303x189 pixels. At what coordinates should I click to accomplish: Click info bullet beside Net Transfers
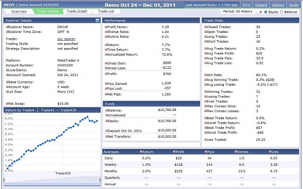107,137
